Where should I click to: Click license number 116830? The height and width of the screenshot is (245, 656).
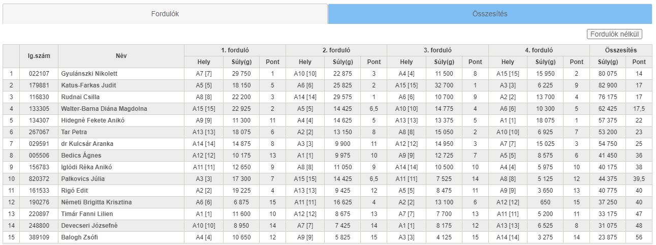pos(39,97)
